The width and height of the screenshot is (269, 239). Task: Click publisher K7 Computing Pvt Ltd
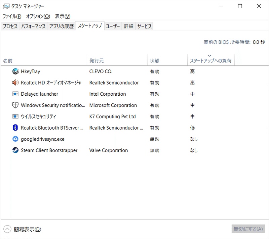point(113,116)
